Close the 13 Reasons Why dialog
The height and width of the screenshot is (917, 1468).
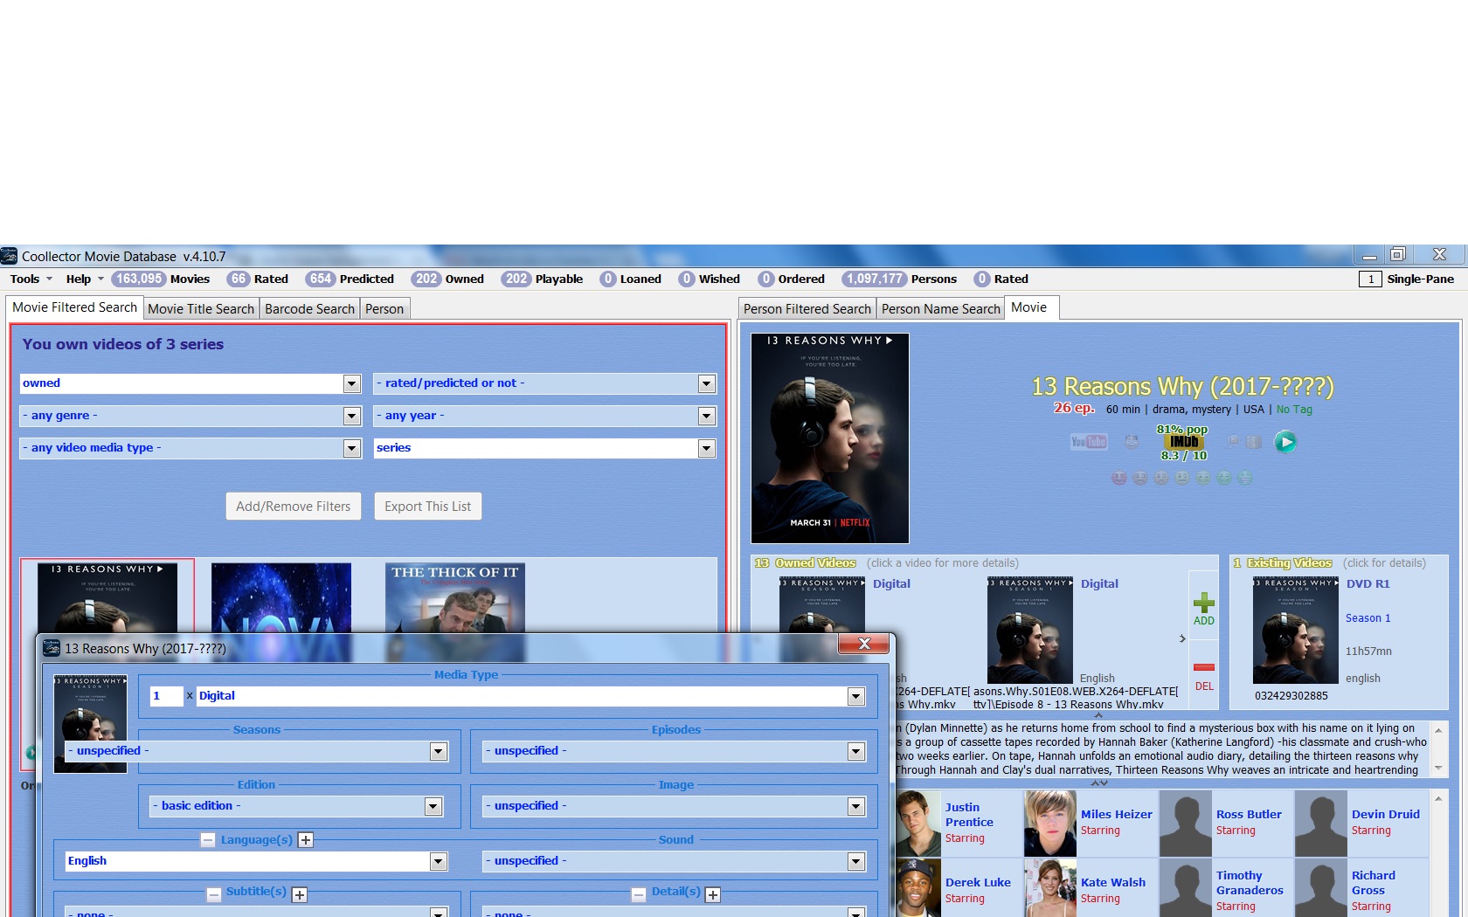[863, 644]
